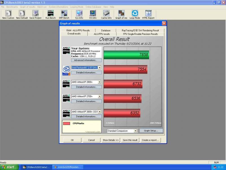Click AMD logo next to AthlonXP 2600+
This screenshot has height=170, width=226.
coord(66,113)
